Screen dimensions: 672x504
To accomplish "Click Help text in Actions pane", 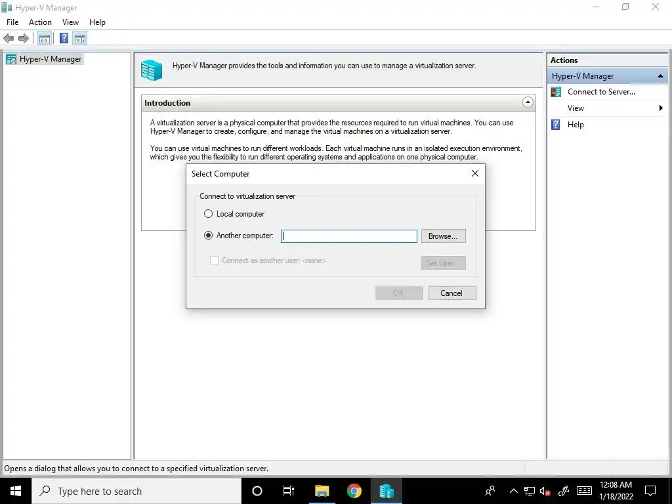I will pyautogui.click(x=576, y=125).
